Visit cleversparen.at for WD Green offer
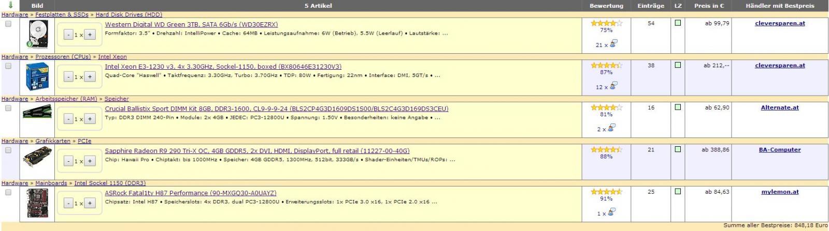Viewport: 829px width, 231px height. coord(780,23)
